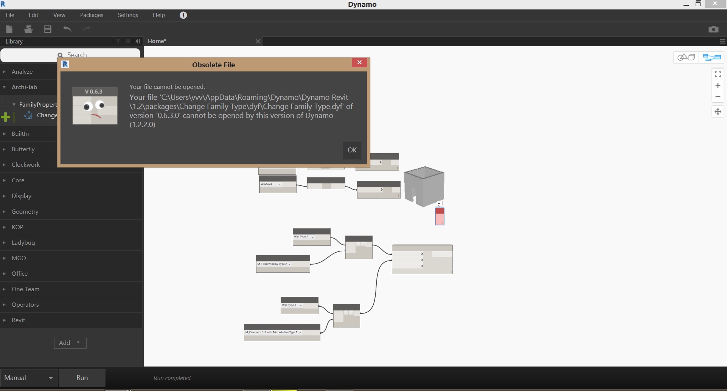Open the Windows category dropdown on node
This screenshot has height=391, width=727.
point(270,184)
